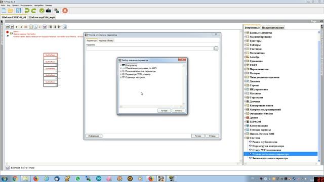Click the New project toolbar icon
The width and height of the screenshot is (324, 182).
(4, 11)
